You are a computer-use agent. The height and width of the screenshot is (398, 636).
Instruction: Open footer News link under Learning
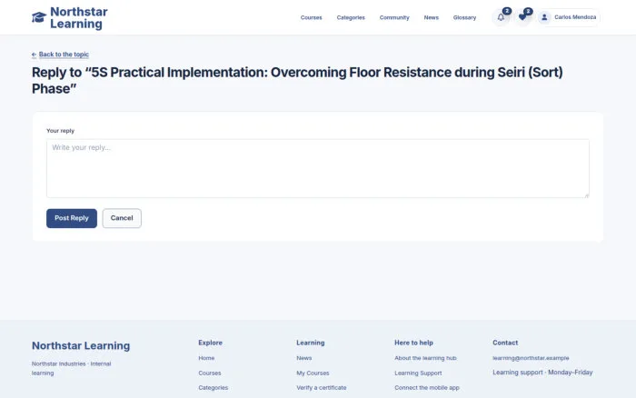(303, 358)
